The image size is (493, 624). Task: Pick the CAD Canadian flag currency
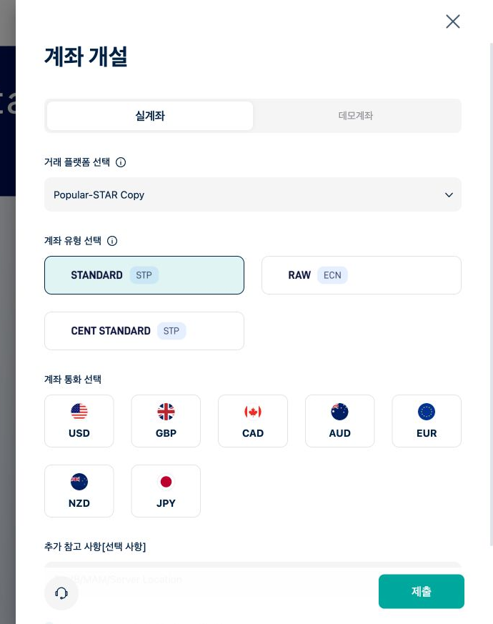coord(253,421)
